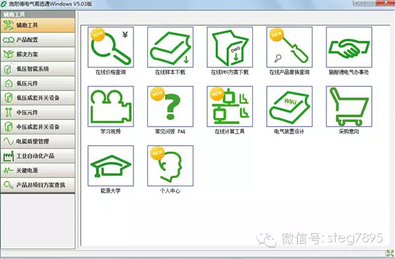The image size is (395, 259).
Task: Open 学习视频 camera icon
Action: pyautogui.click(x=110, y=106)
